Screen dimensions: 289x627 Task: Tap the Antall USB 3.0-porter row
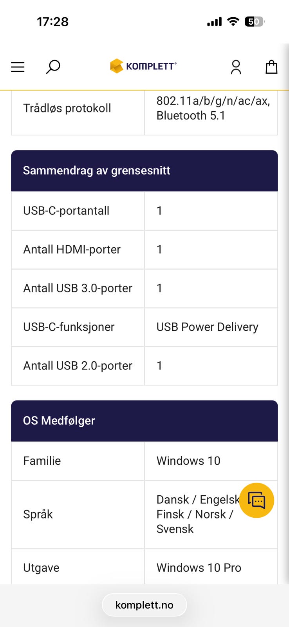click(144, 288)
